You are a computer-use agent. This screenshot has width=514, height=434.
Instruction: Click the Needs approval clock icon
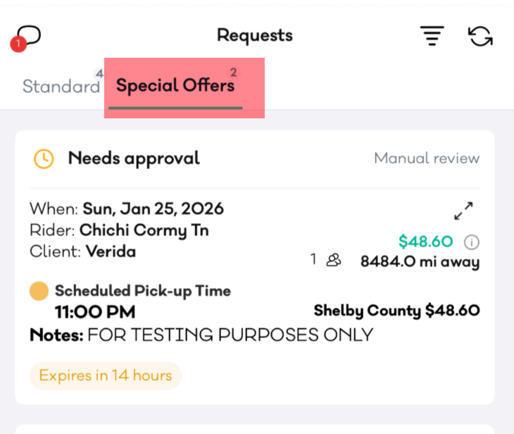tap(44, 159)
